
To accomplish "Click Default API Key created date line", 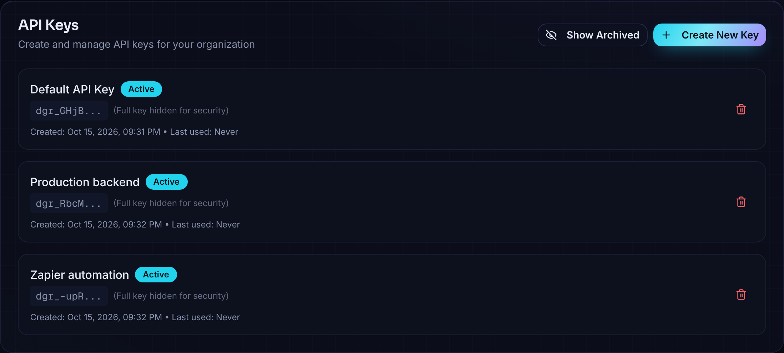I will (x=95, y=132).
